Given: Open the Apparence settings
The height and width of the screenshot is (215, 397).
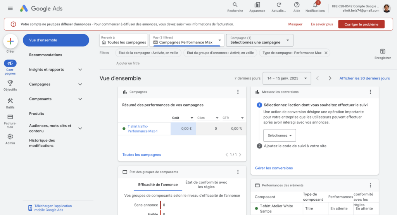Looking at the screenshot, I should coord(257,7).
